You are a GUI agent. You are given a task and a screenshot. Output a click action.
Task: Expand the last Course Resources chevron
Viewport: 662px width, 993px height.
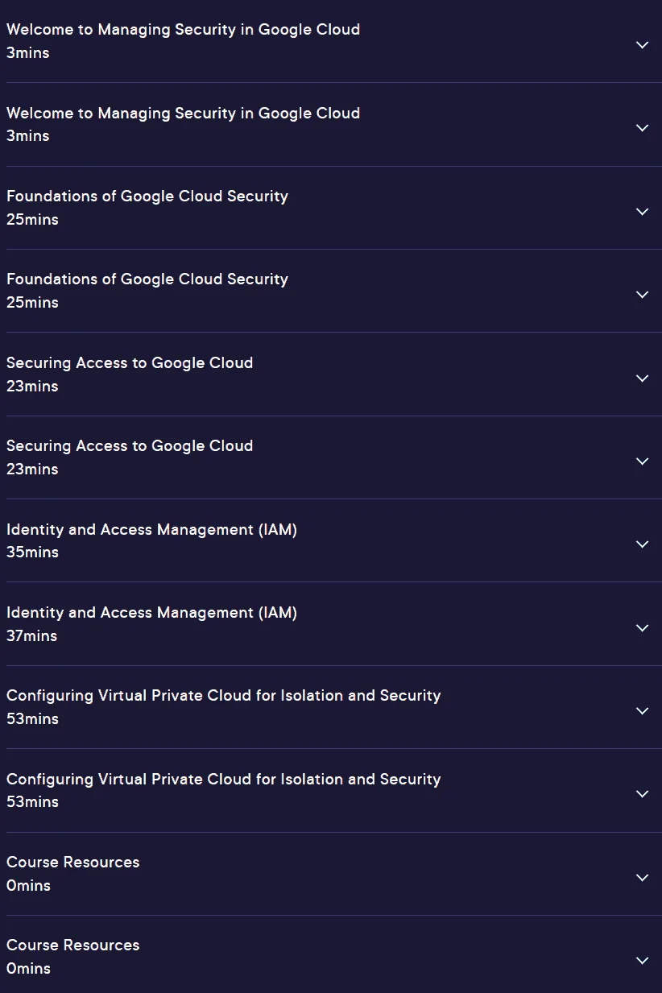coord(642,961)
